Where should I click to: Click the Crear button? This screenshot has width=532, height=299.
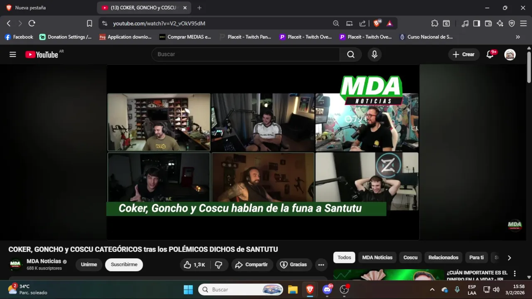point(464,54)
